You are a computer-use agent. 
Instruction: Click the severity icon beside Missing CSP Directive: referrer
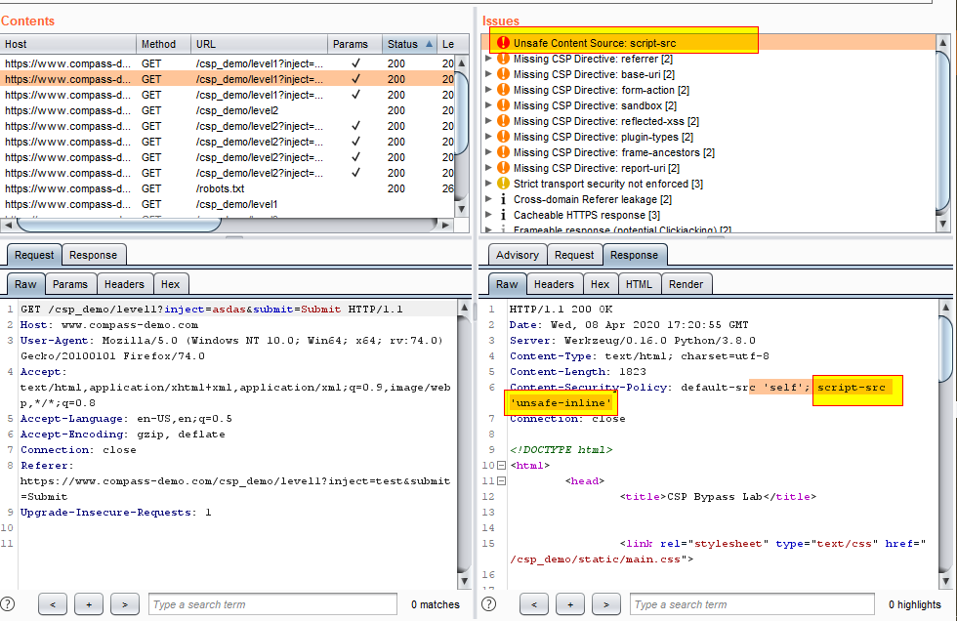point(503,59)
